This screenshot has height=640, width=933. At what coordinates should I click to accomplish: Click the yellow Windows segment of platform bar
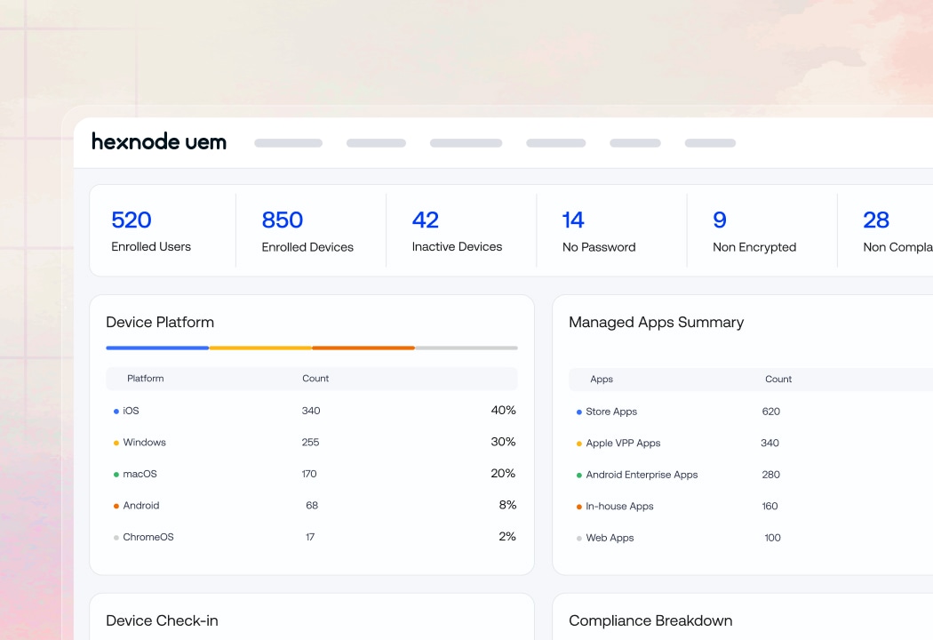pyautogui.click(x=260, y=348)
